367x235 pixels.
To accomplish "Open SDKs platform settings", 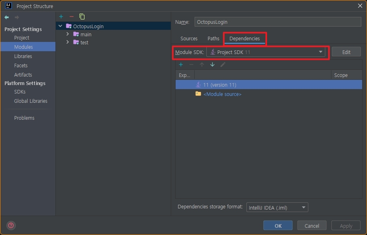I will tap(20, 92).
